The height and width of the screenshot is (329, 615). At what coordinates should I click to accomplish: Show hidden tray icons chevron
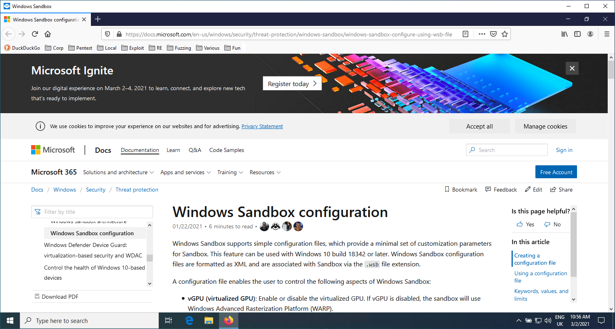519,321
